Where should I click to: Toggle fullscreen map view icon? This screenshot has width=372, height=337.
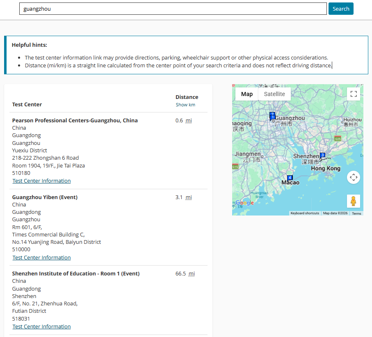(x=354, y=94)
